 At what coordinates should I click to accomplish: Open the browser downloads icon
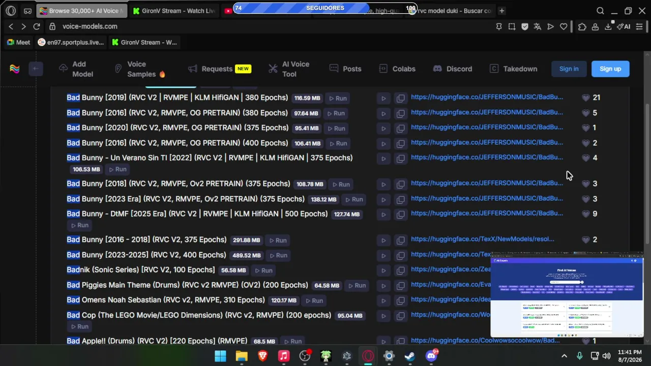pyautogui.click(x=608, y=26)
